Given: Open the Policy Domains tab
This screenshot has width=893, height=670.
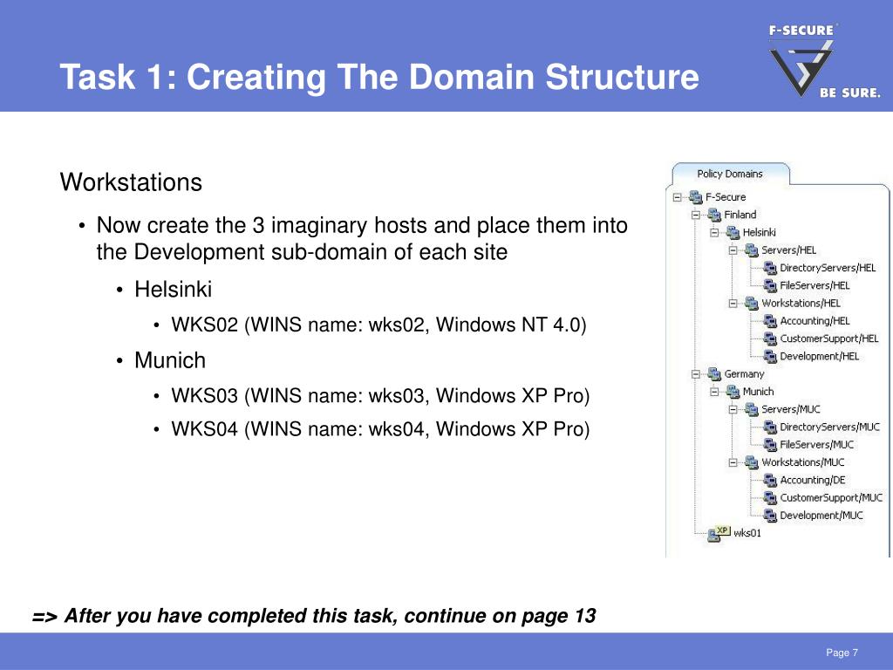Looking at the screenshot, I should point(730,174).
